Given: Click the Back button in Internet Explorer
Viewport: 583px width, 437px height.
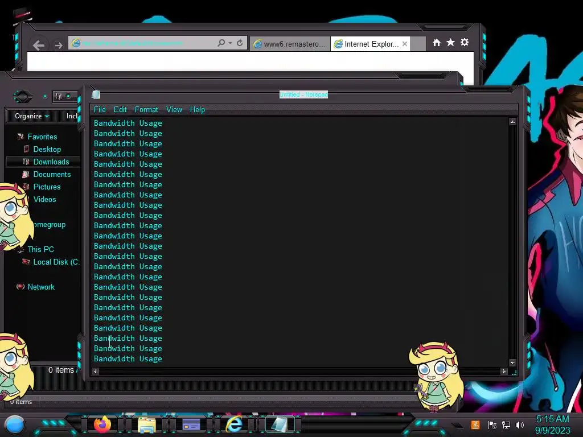Looking at the screenshot, I should point(39,46).
